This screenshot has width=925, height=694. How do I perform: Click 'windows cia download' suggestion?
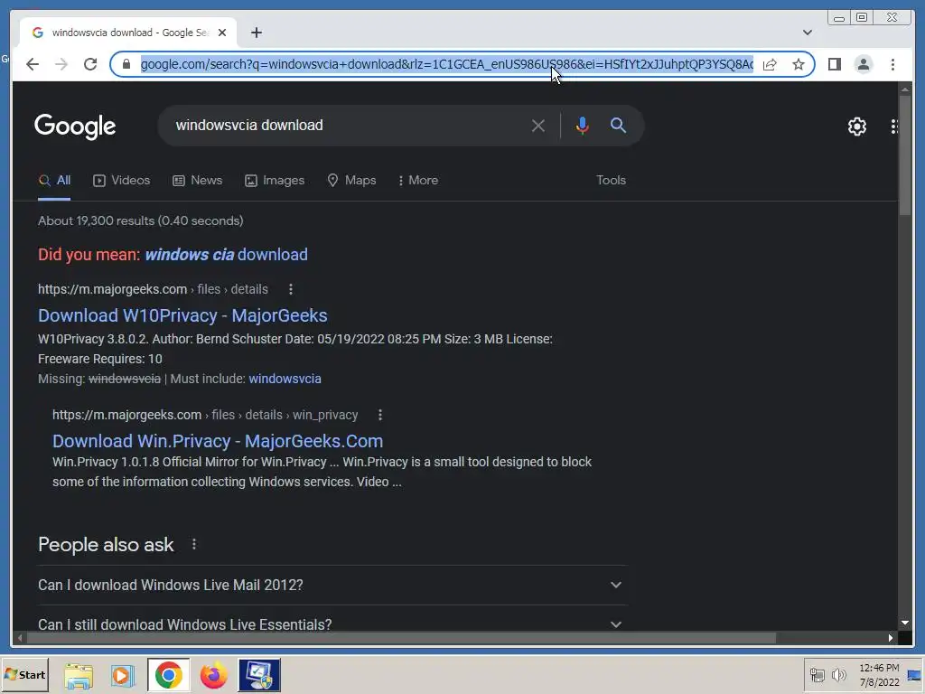coord(226,254)
